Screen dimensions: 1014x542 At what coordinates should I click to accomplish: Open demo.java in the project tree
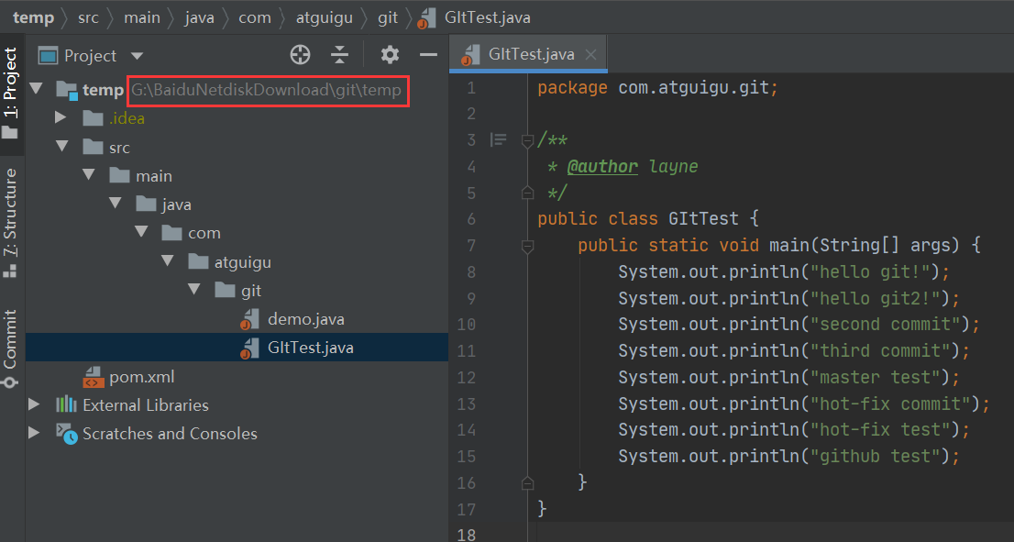coord(305,319)
